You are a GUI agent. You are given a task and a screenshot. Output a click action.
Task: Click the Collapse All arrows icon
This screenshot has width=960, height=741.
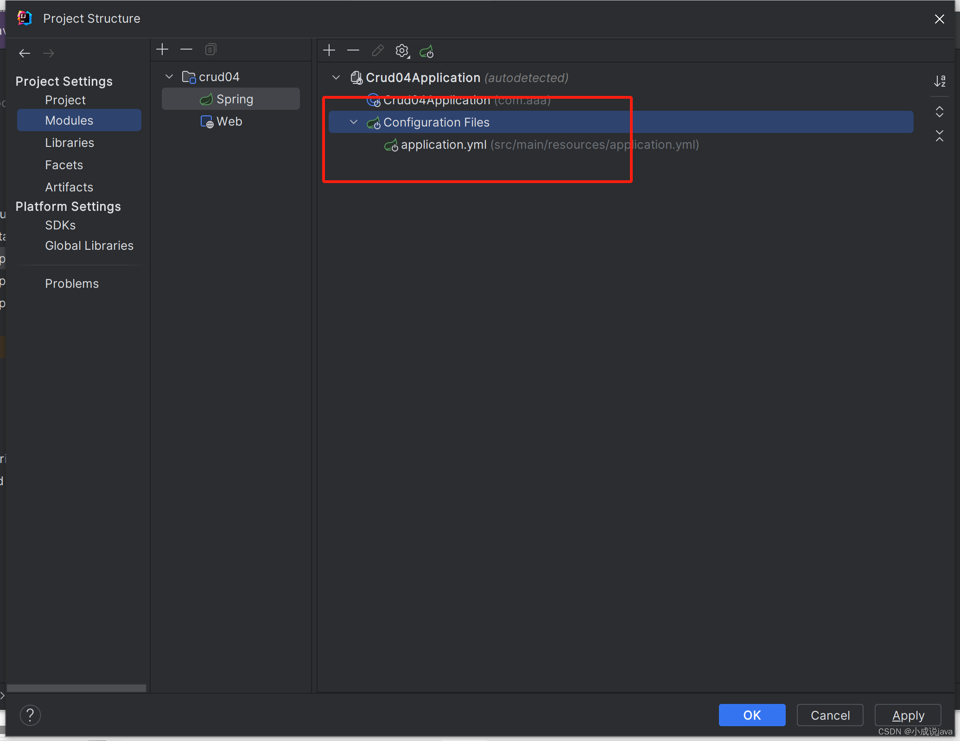coord(940,136)
